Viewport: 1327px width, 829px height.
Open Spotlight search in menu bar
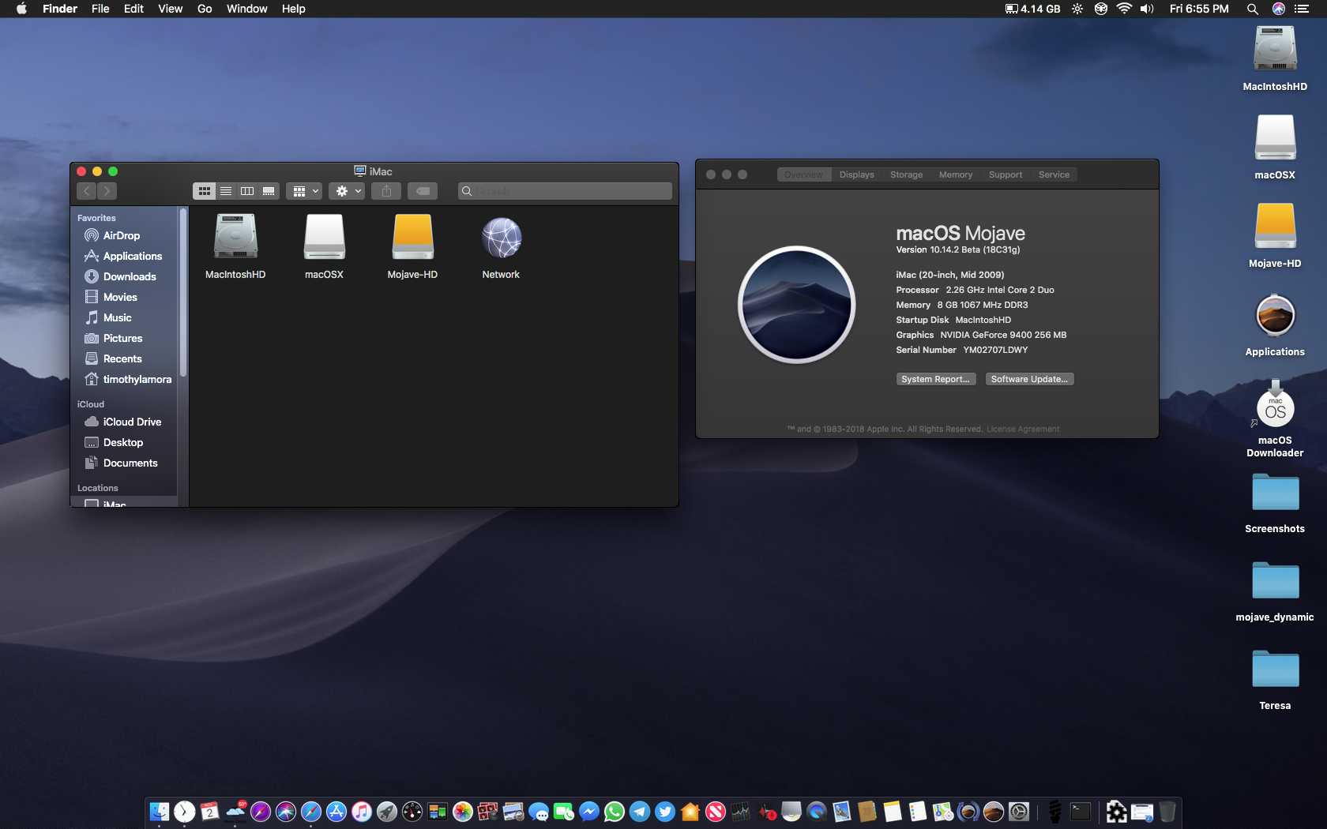(x=1253, y=9)
